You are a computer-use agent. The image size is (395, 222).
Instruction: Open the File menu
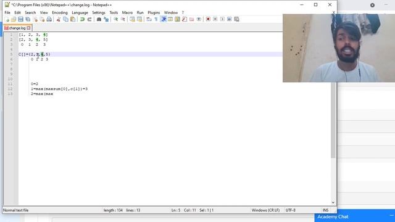[7, 12]
